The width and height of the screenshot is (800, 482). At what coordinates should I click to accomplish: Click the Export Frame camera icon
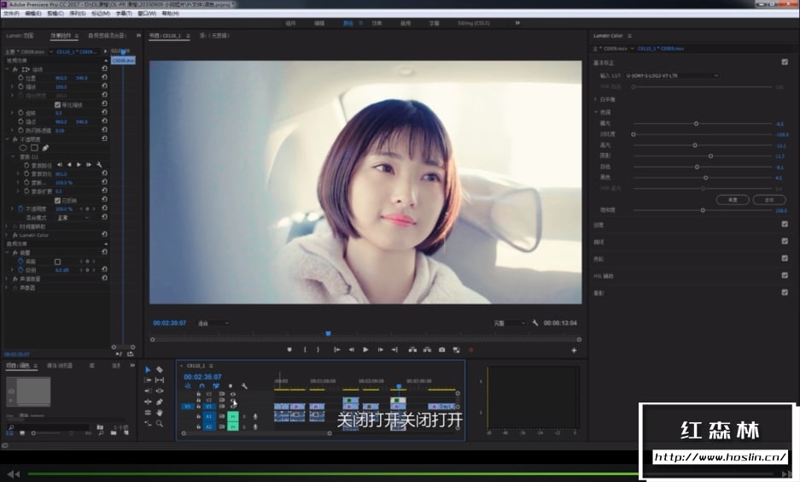pos(441,350)
